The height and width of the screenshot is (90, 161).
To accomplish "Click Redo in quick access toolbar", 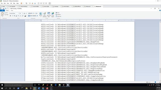I will (x=7, y=8).
